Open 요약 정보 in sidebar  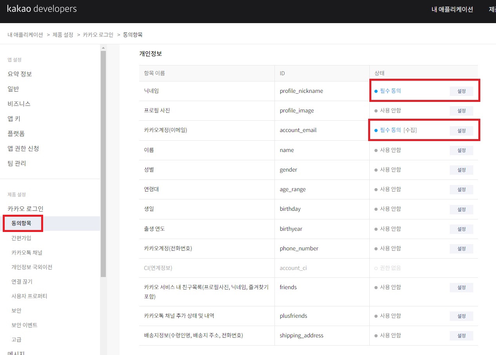point(20,74)
